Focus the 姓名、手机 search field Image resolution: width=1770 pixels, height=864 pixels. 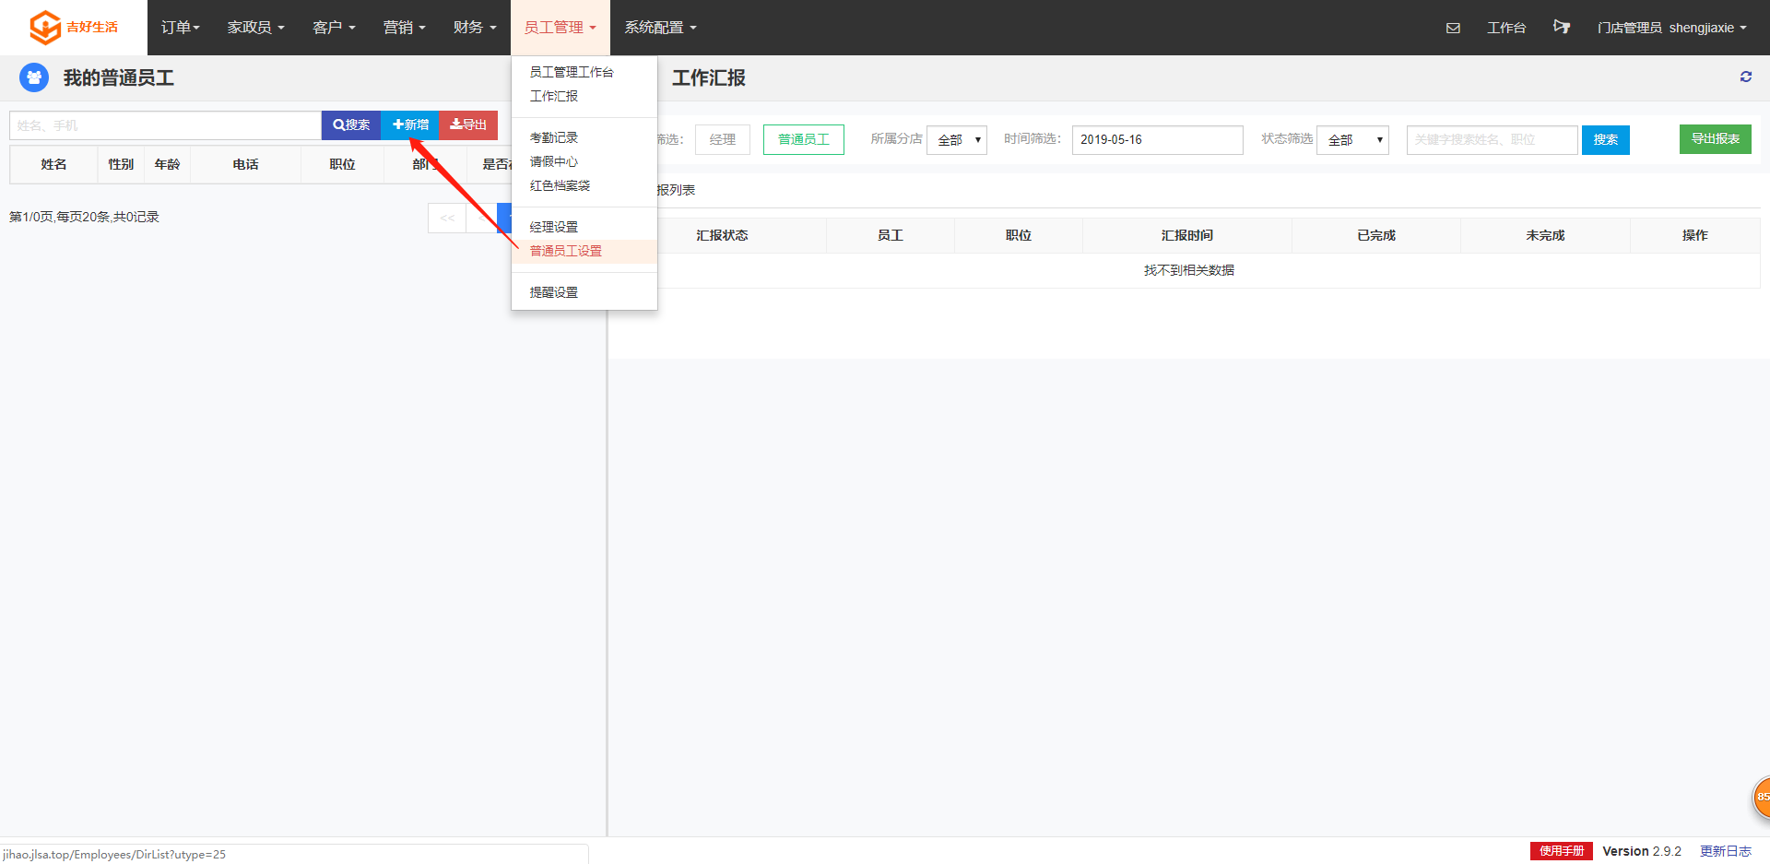coord(165,125)
